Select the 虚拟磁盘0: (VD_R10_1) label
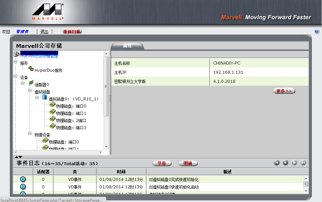The image size is (322, 202). (74, 99)
